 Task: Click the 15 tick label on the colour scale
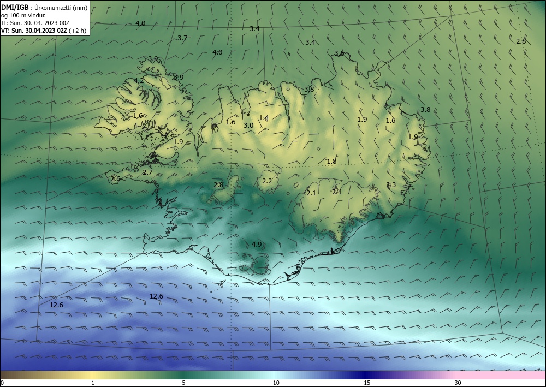[367, 383]
